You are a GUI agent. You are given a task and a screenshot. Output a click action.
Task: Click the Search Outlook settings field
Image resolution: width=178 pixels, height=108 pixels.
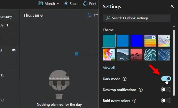(x=137, y=18)
